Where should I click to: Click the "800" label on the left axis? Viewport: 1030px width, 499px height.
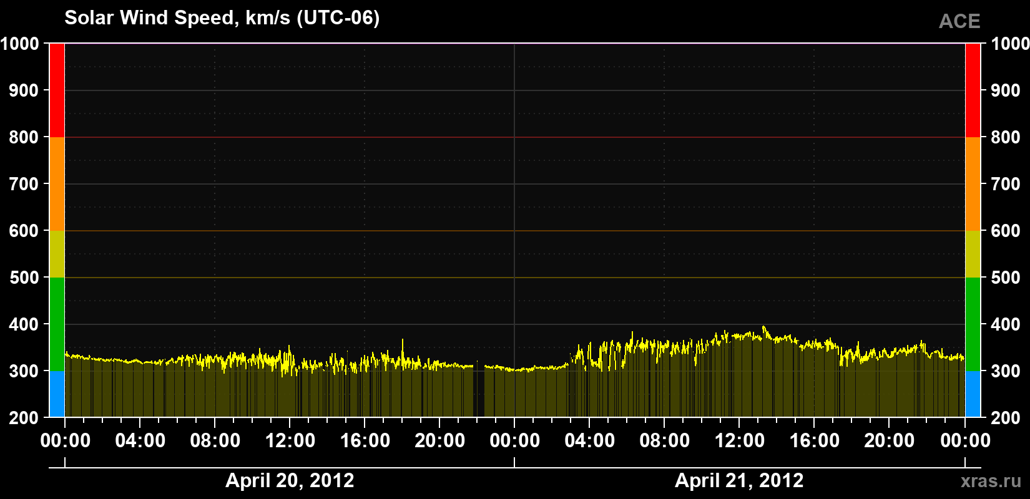[x=24, y=137]
